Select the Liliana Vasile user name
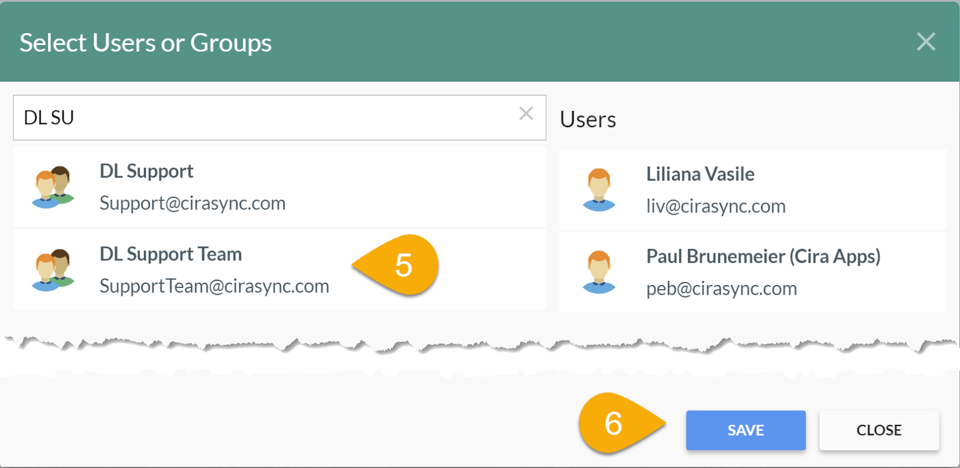Image resolution: width=960 pixels, height=468 pixels. pos(700,175)
